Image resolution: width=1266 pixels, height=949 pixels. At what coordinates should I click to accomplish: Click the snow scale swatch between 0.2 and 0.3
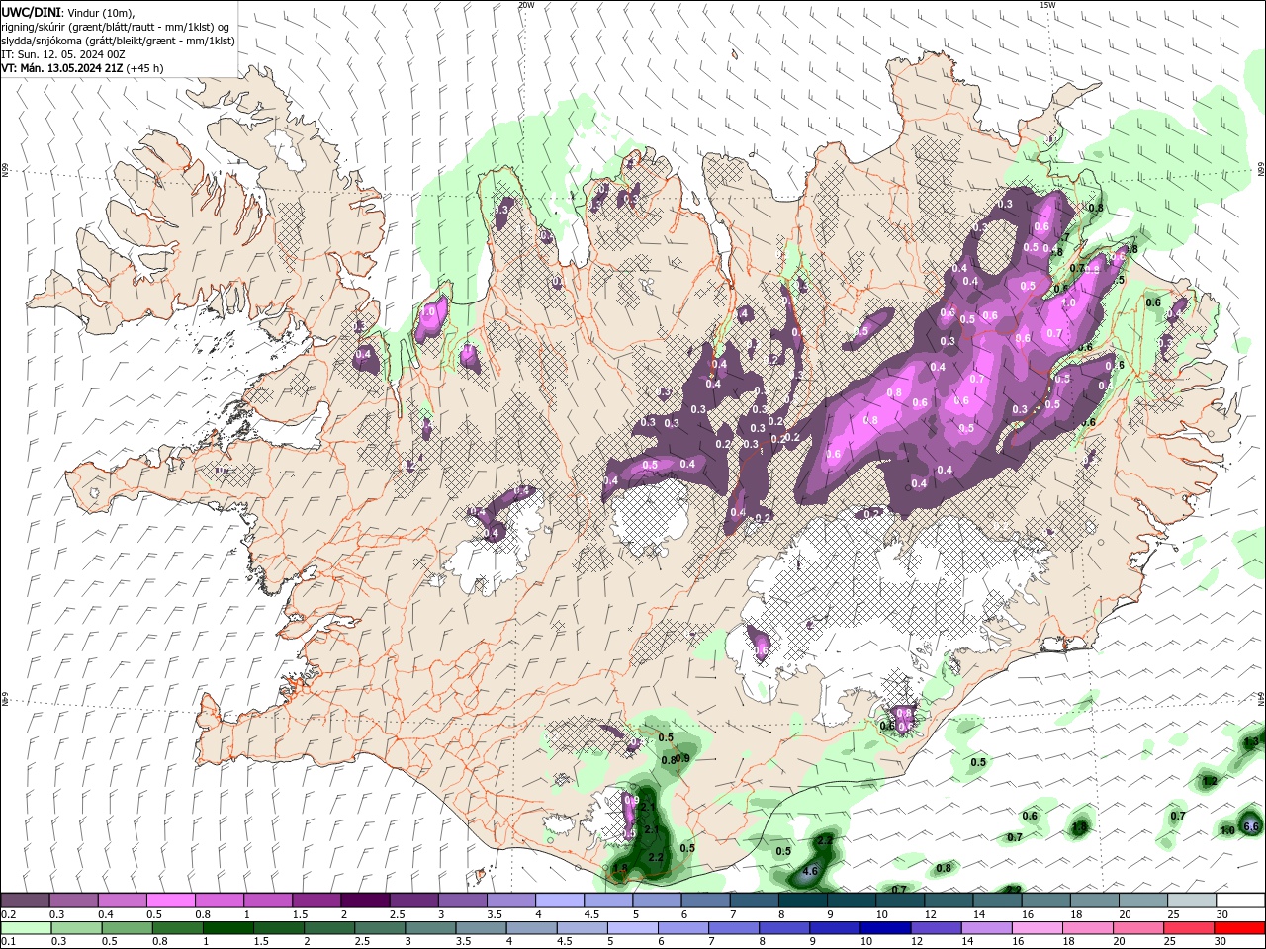click(x=25, y=901)
